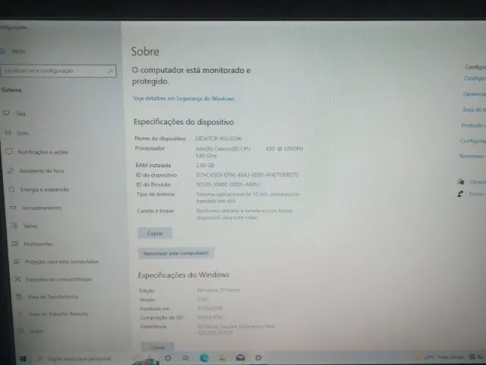Open the Proteção do sistema related link

click(x=473, y=125)
